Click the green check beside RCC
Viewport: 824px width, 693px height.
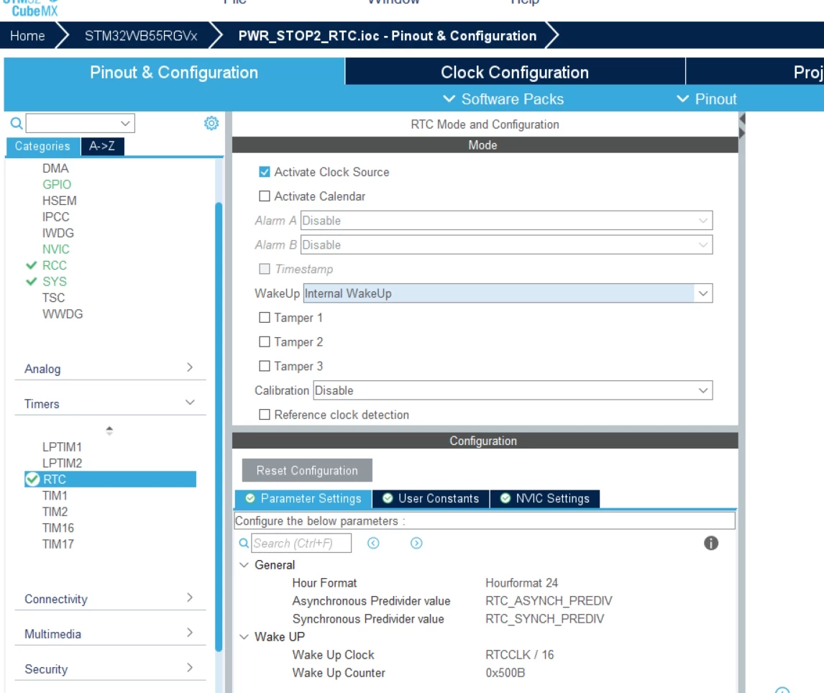tap(32, 265)
